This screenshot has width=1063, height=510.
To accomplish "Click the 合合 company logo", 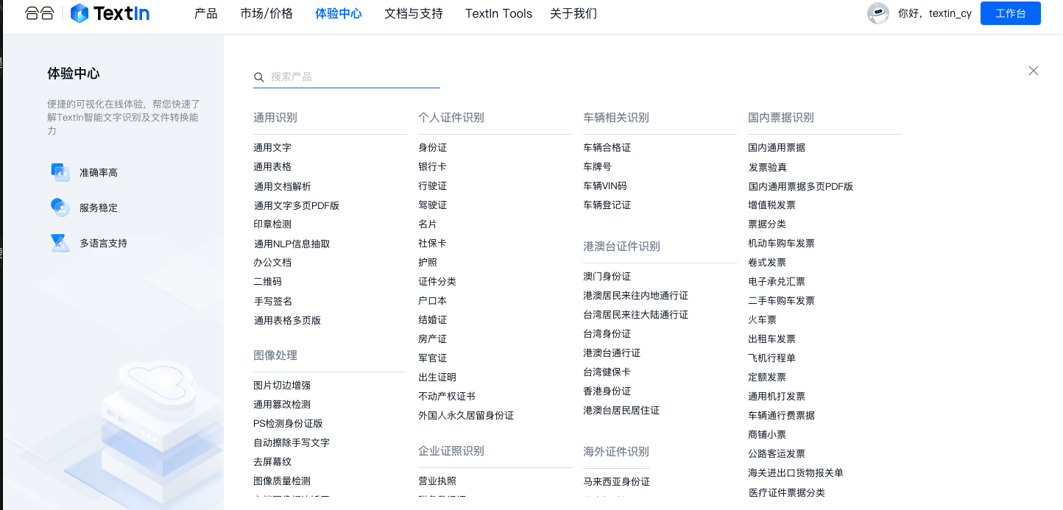I will 39,13.
